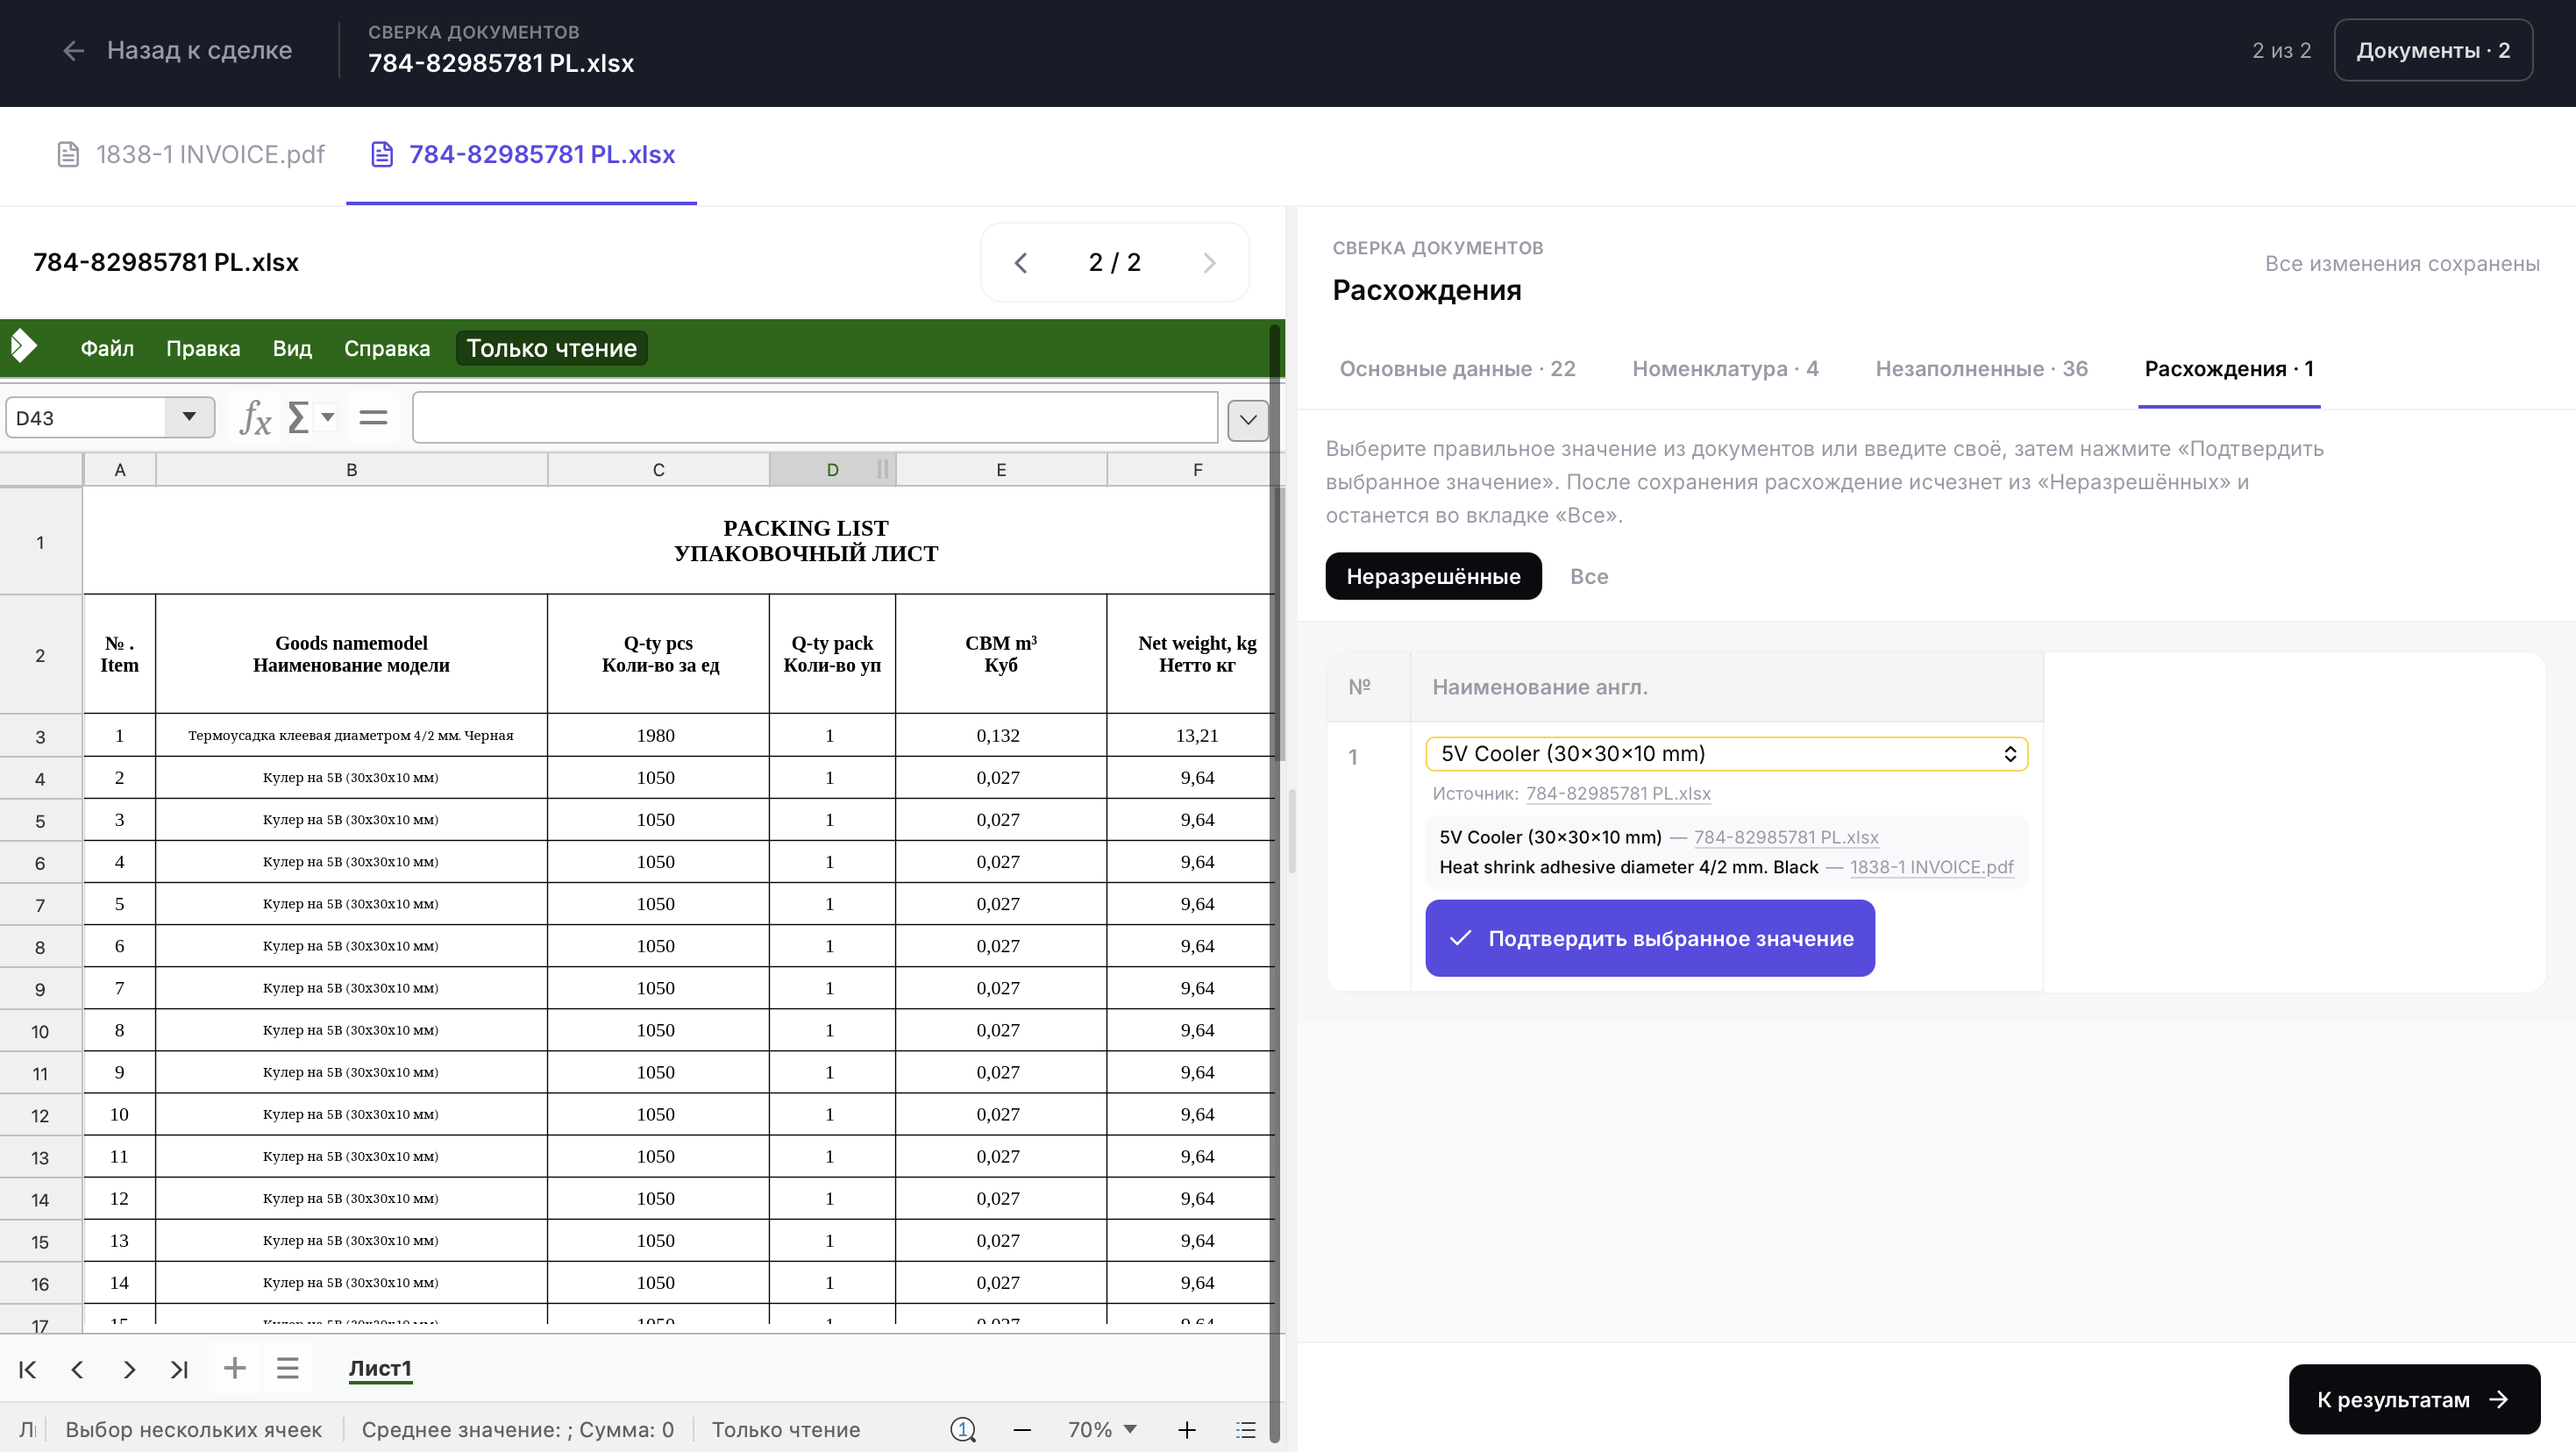Viewport: 2576px width, 1452px height.
Task: Go to next document with right chevron
Action: [1209, 262]
